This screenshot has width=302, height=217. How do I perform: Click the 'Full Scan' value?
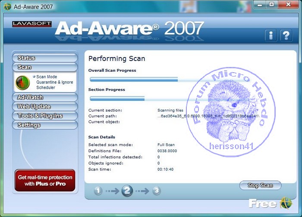[x=166, y=145]
